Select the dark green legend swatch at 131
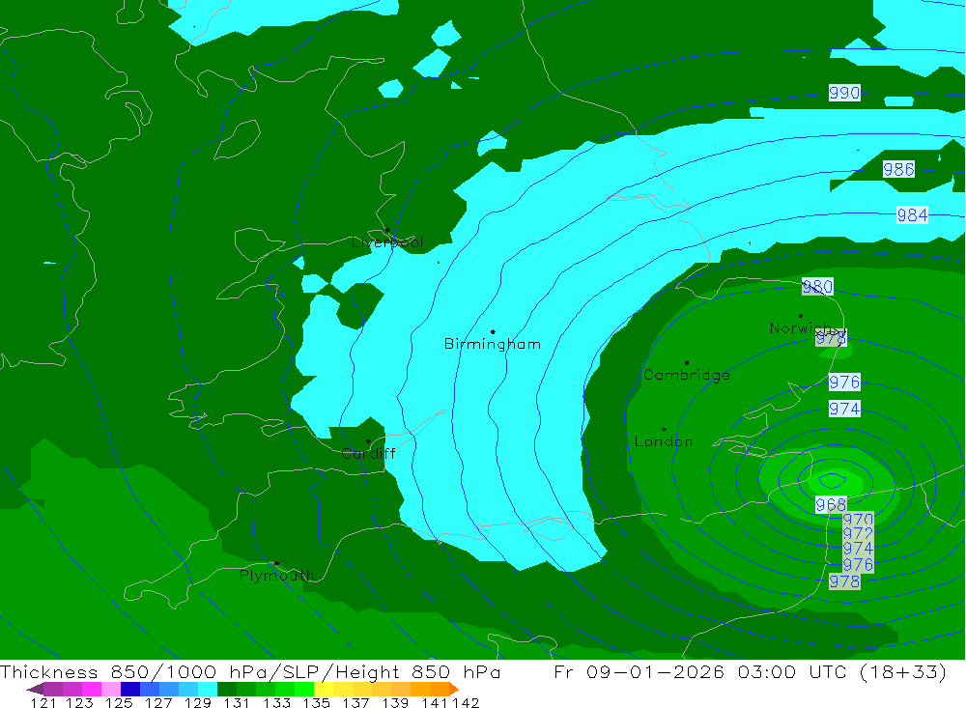Viewport: 966px width, 708px height. [x=227, y=689]
